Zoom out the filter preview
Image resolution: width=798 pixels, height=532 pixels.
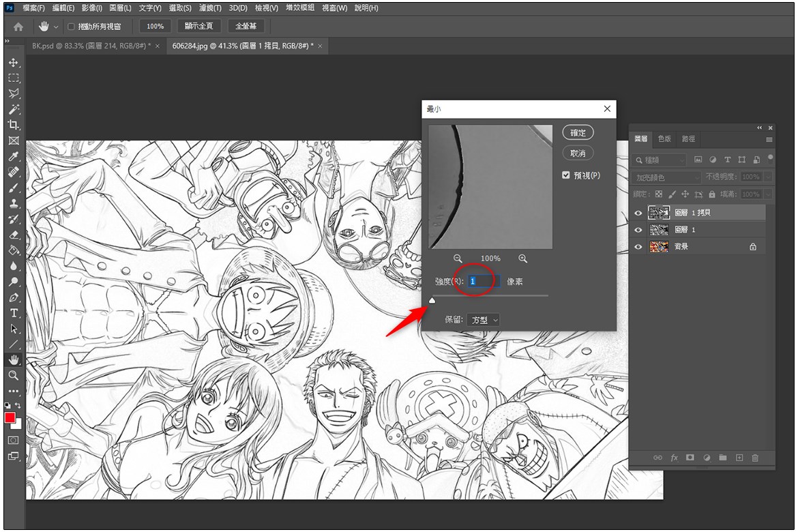coord(458,258)
